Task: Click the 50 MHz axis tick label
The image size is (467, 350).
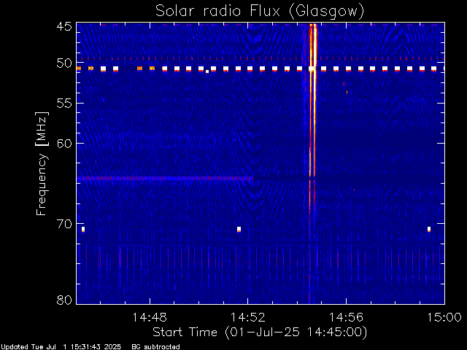Action: 64,63
